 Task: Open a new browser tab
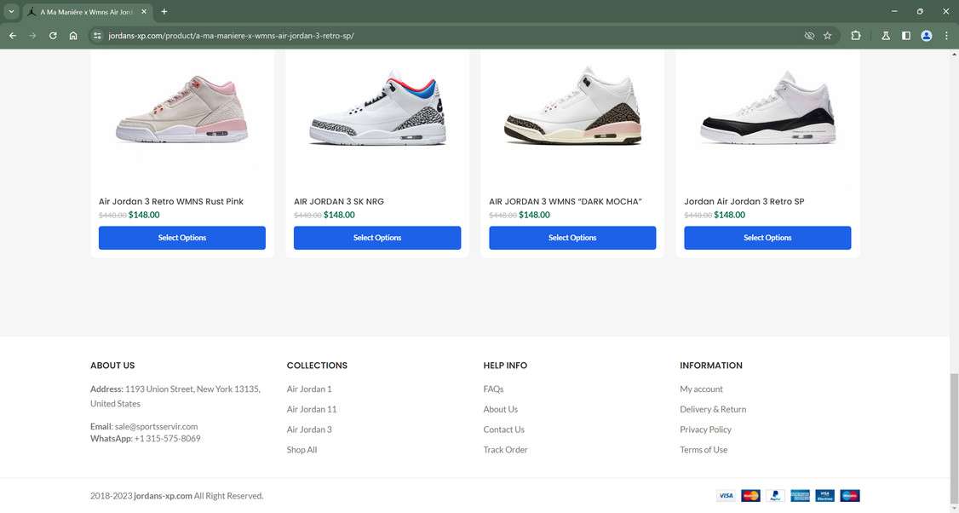pyautogui.click(x=164, y=12)
